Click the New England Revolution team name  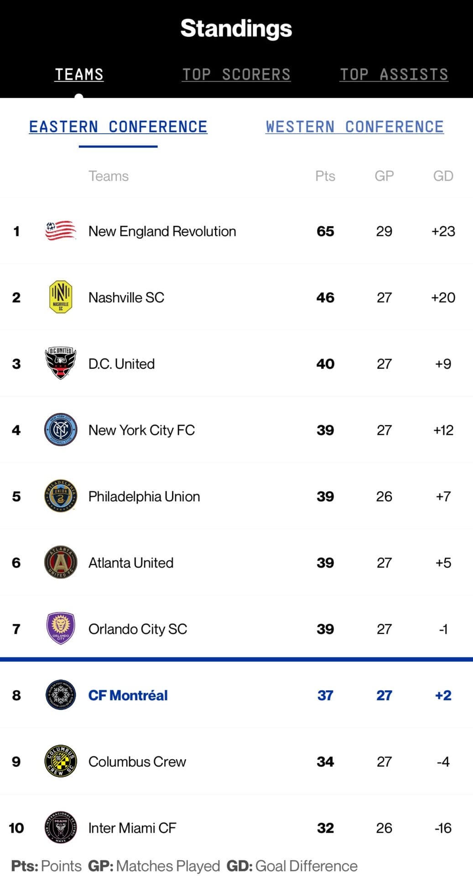coord(162,231)
